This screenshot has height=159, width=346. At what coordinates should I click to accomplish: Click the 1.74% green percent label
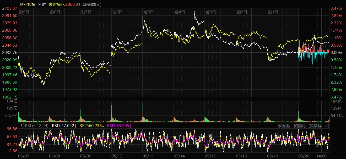coord(336,75)
